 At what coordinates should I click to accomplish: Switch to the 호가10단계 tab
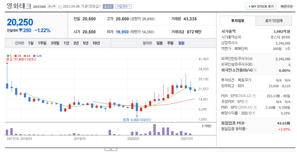[274, 21]
